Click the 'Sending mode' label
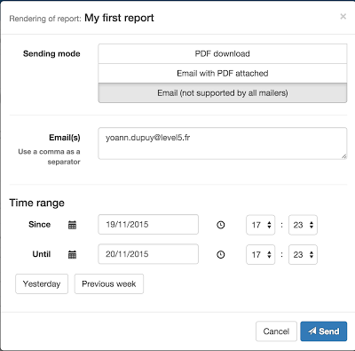This screenshot has height=351, width=355. [51, 53]
